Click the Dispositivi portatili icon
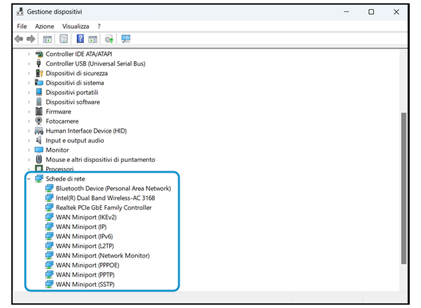421x308 pixels. [39, 92]
